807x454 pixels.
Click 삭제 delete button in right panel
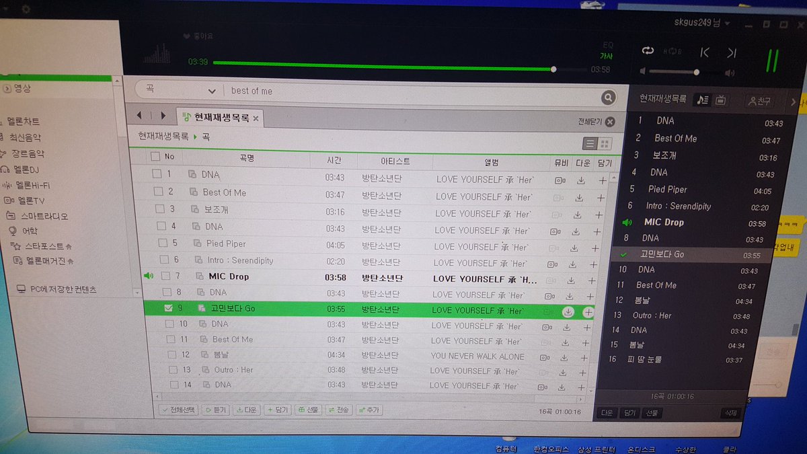click(731, 414)
